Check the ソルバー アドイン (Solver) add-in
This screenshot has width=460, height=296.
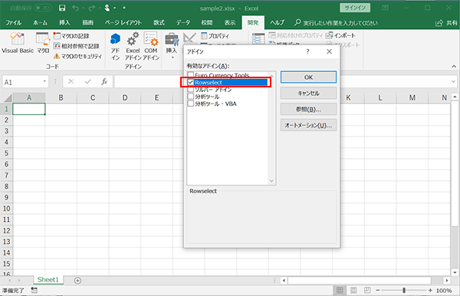(191, 89)
